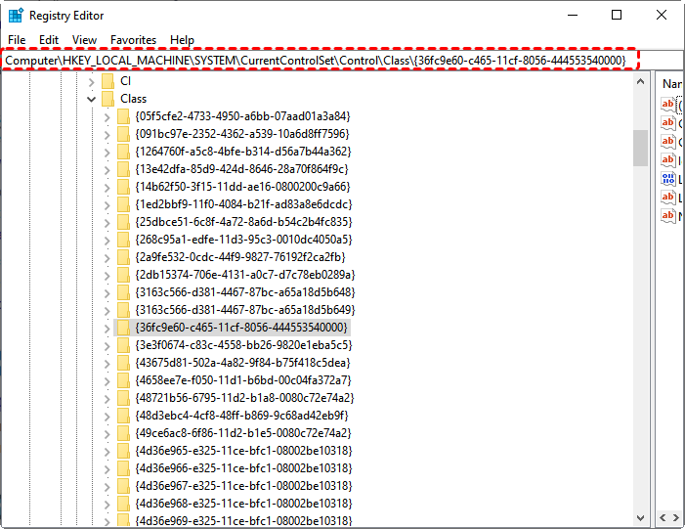This screenshot has width=685, height=529.
Task: Select key {1ed2bbf9-11f0-4084-b21f-ad83a8e6dcdc}
Action: pyautogui.click(x=243, y=204)
